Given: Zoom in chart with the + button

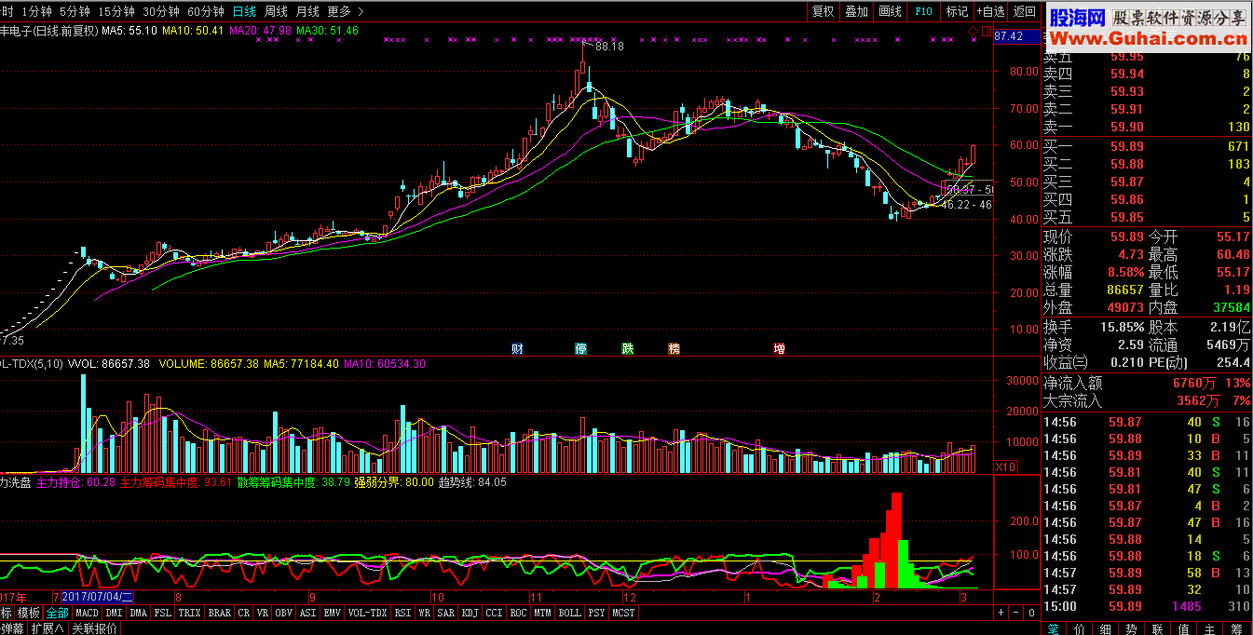Looking at the screenshot, I should pyautogui.click(x=1001, y=613).
